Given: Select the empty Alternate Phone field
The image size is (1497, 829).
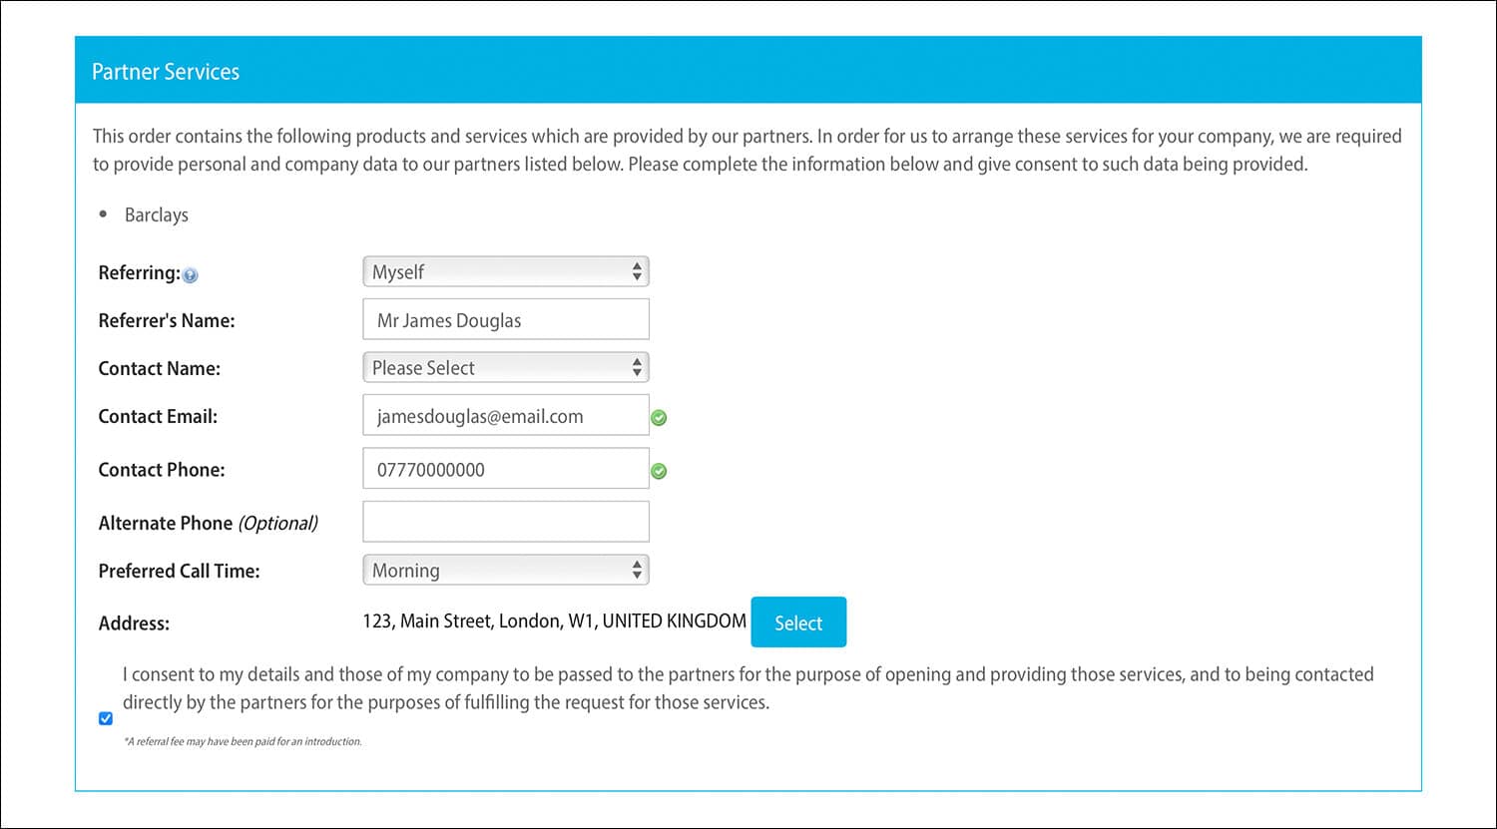Looking at the screenshot, I should pos(505,522).
